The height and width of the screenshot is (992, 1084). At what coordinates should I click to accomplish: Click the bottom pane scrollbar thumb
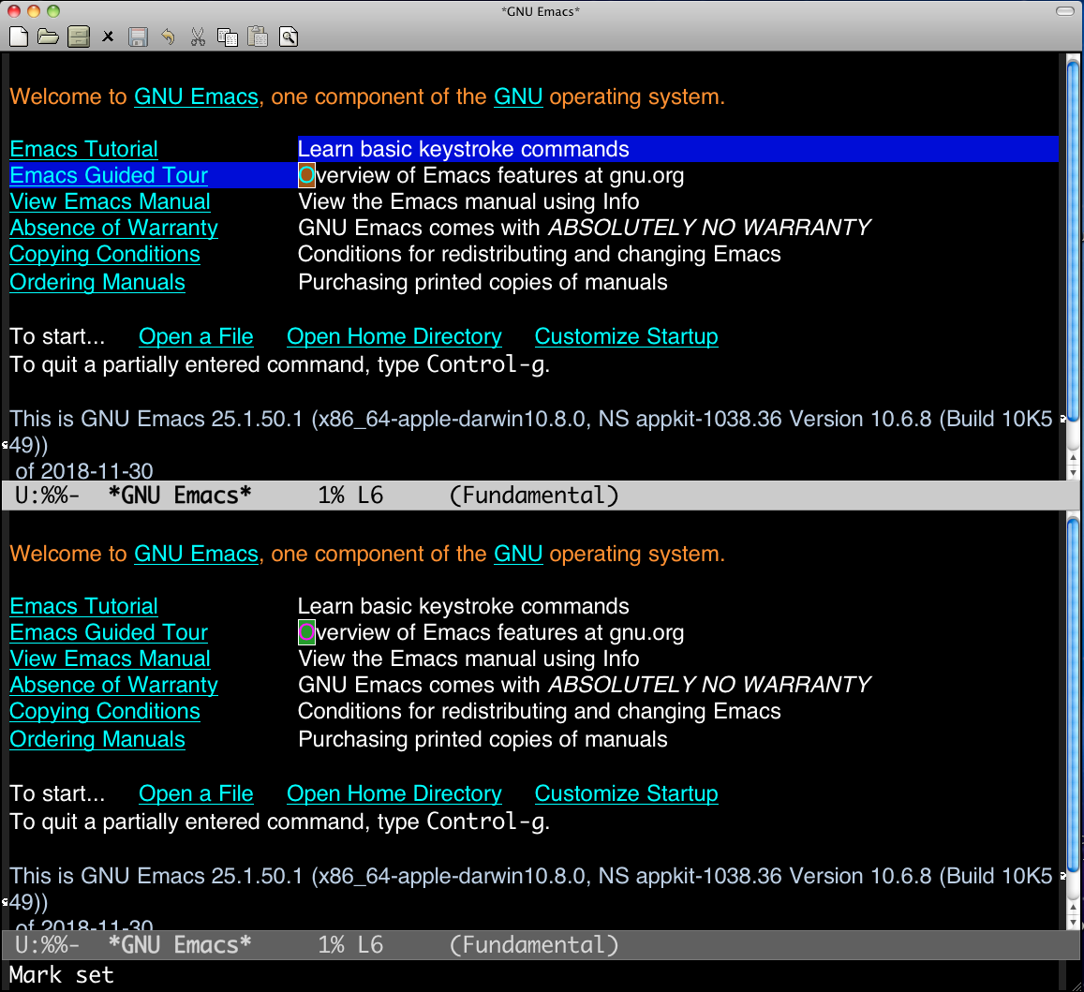(x=1073, y=695)
